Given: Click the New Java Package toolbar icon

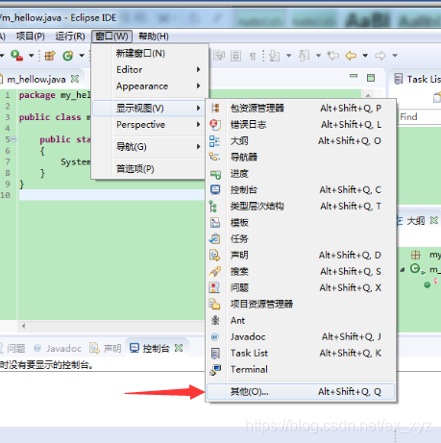Looking at the screenshot, I should 50,56.
